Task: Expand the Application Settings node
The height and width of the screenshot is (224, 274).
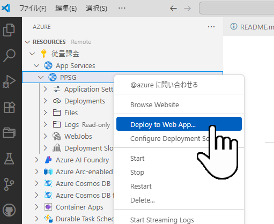Action: (x=46, y=89)
